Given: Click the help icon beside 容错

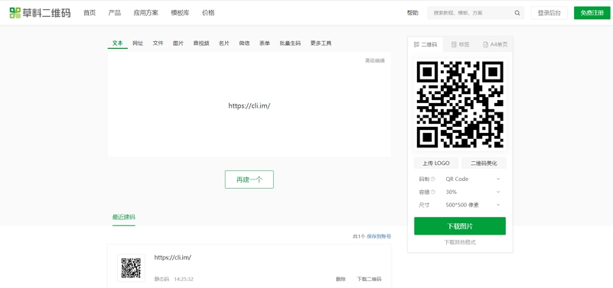Looking at the screenshot, I should 433,192.
